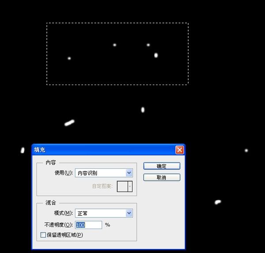The height and width of the screenshot is (253, 265).
Task: Focus the 不透明度 opacity input field
Action: coord(89,225)
